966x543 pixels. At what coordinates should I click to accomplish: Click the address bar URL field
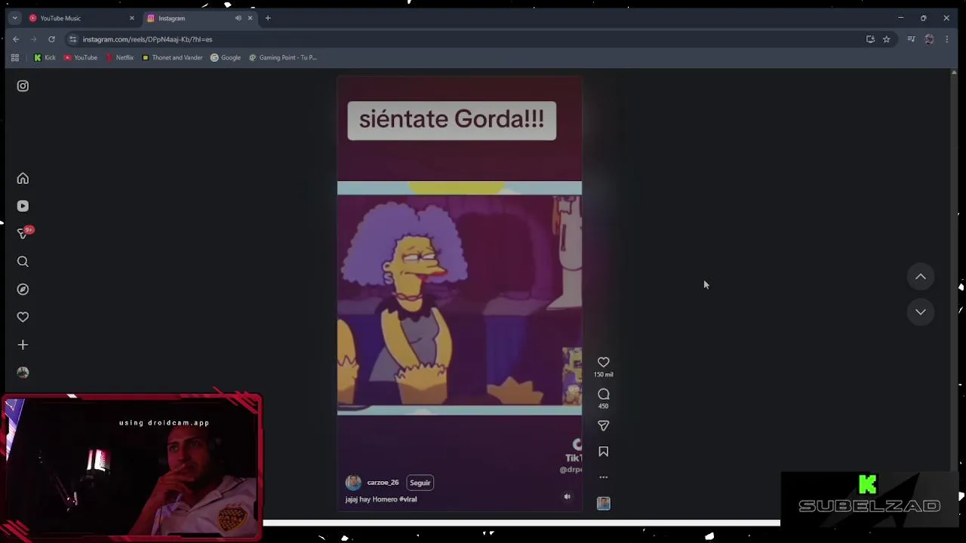tap(468, 39)
